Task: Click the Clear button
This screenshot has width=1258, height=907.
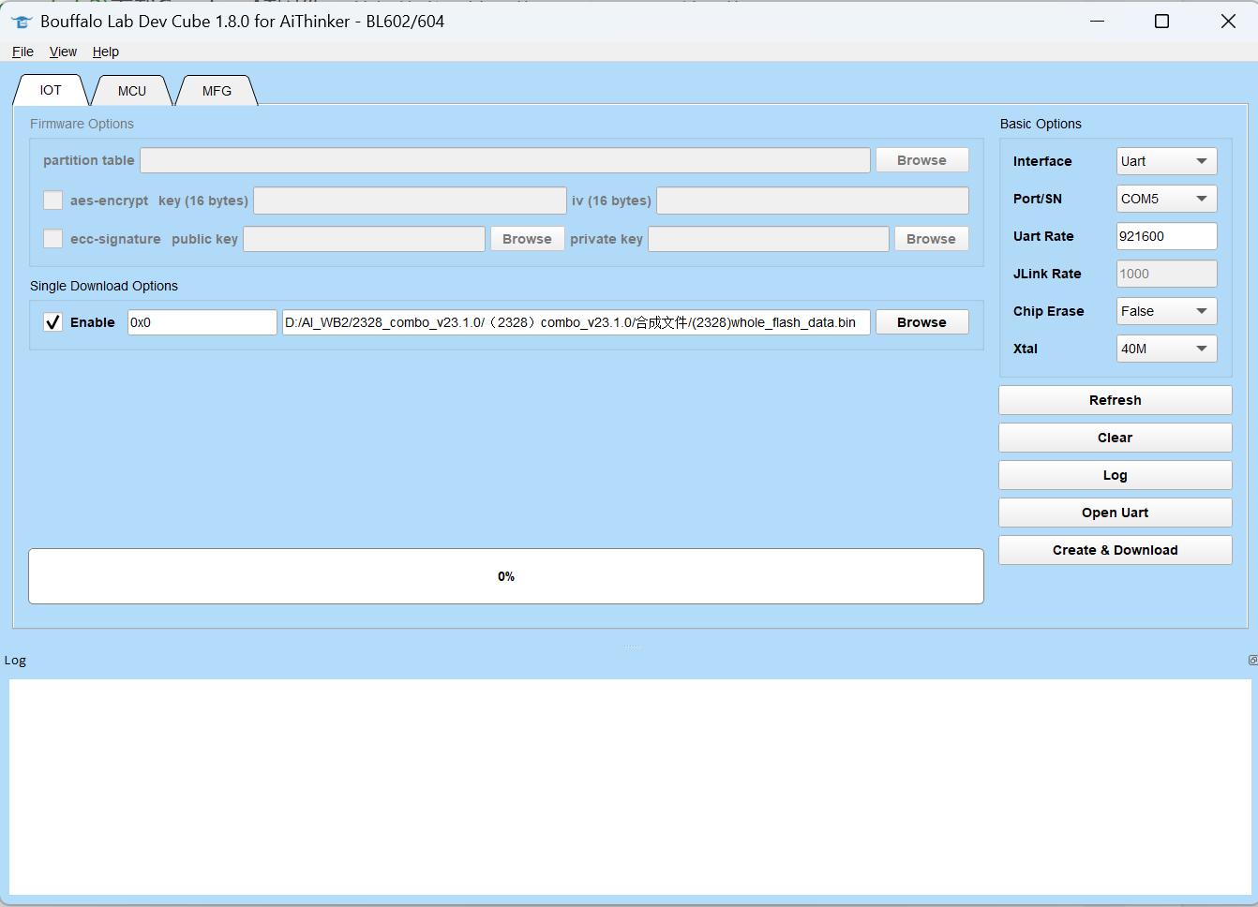Action: [x=1116, y=438]
